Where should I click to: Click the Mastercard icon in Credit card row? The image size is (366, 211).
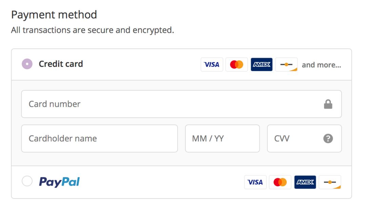point(237,64)
